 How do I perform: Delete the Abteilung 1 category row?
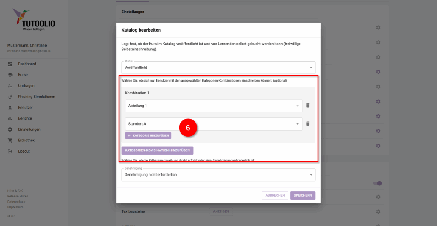pyautogui.click(x=308, y=106)
